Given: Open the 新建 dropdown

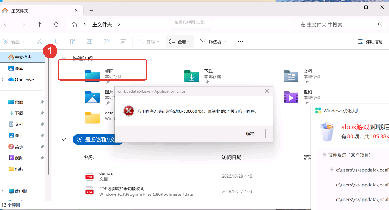Looking at the screenshot, I should coord(14,42).
